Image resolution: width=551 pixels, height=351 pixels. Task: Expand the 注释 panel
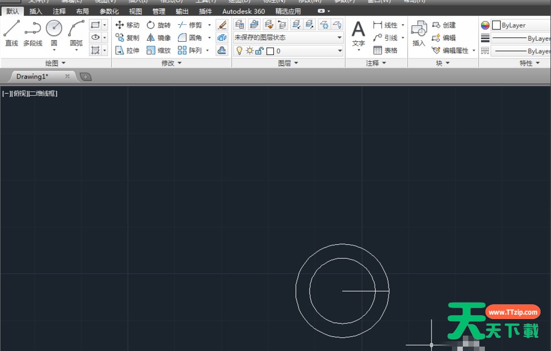(376, 63)
